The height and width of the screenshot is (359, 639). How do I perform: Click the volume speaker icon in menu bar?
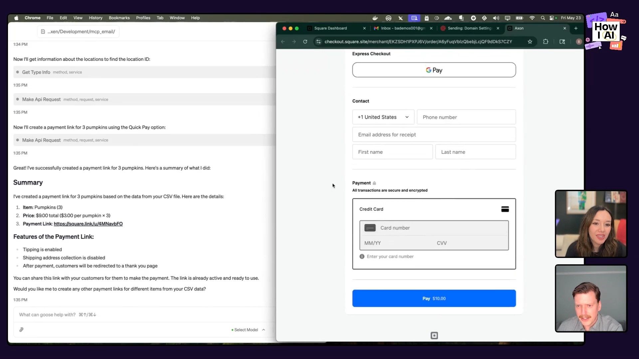pyautogui.click(x=496, y=18)
